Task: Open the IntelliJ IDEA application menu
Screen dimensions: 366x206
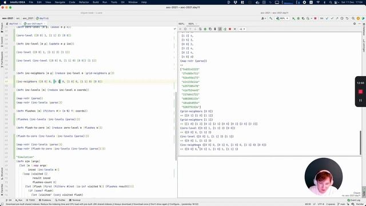Action: 18,2
